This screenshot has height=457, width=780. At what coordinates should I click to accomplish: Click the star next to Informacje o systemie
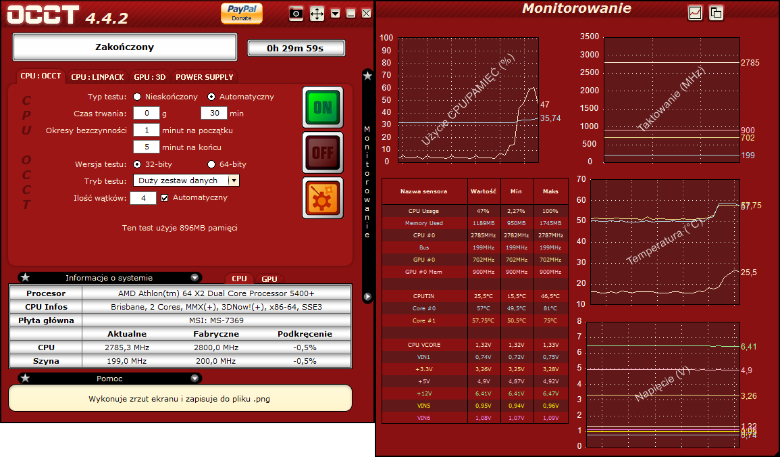click(x=26, y=278)
